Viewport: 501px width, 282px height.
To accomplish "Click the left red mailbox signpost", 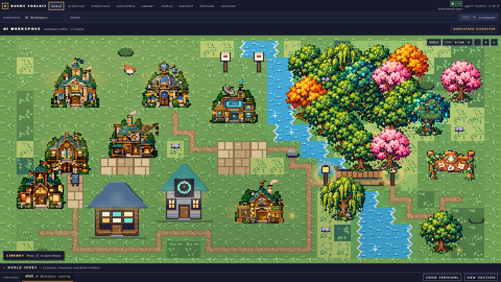I will point(225,62).
